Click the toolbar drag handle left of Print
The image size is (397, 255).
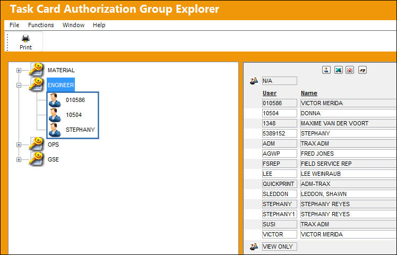(7, 42)
